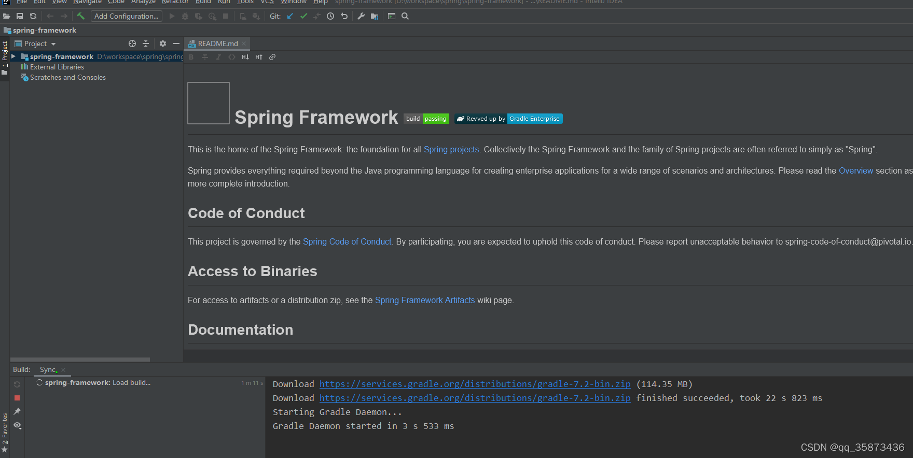913x458 pixels.
Task: Click the locate target crosshair icon in Project panel
Action: click(x=132, y=44)
